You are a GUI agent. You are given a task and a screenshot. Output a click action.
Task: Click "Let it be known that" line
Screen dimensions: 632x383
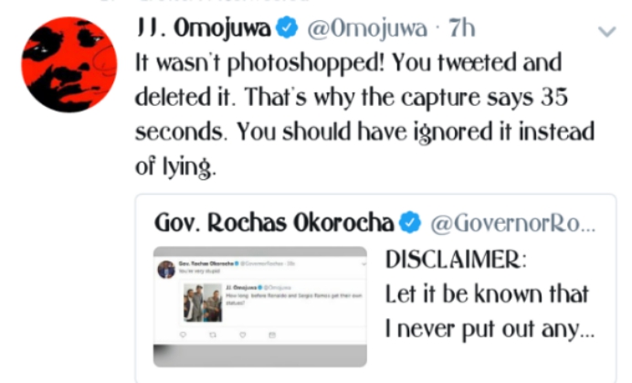click(x=488, y=294)
